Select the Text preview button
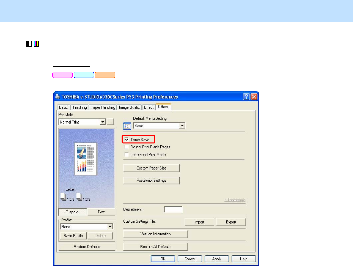Viewport: 353px width, 266px height. click(101, 212)
